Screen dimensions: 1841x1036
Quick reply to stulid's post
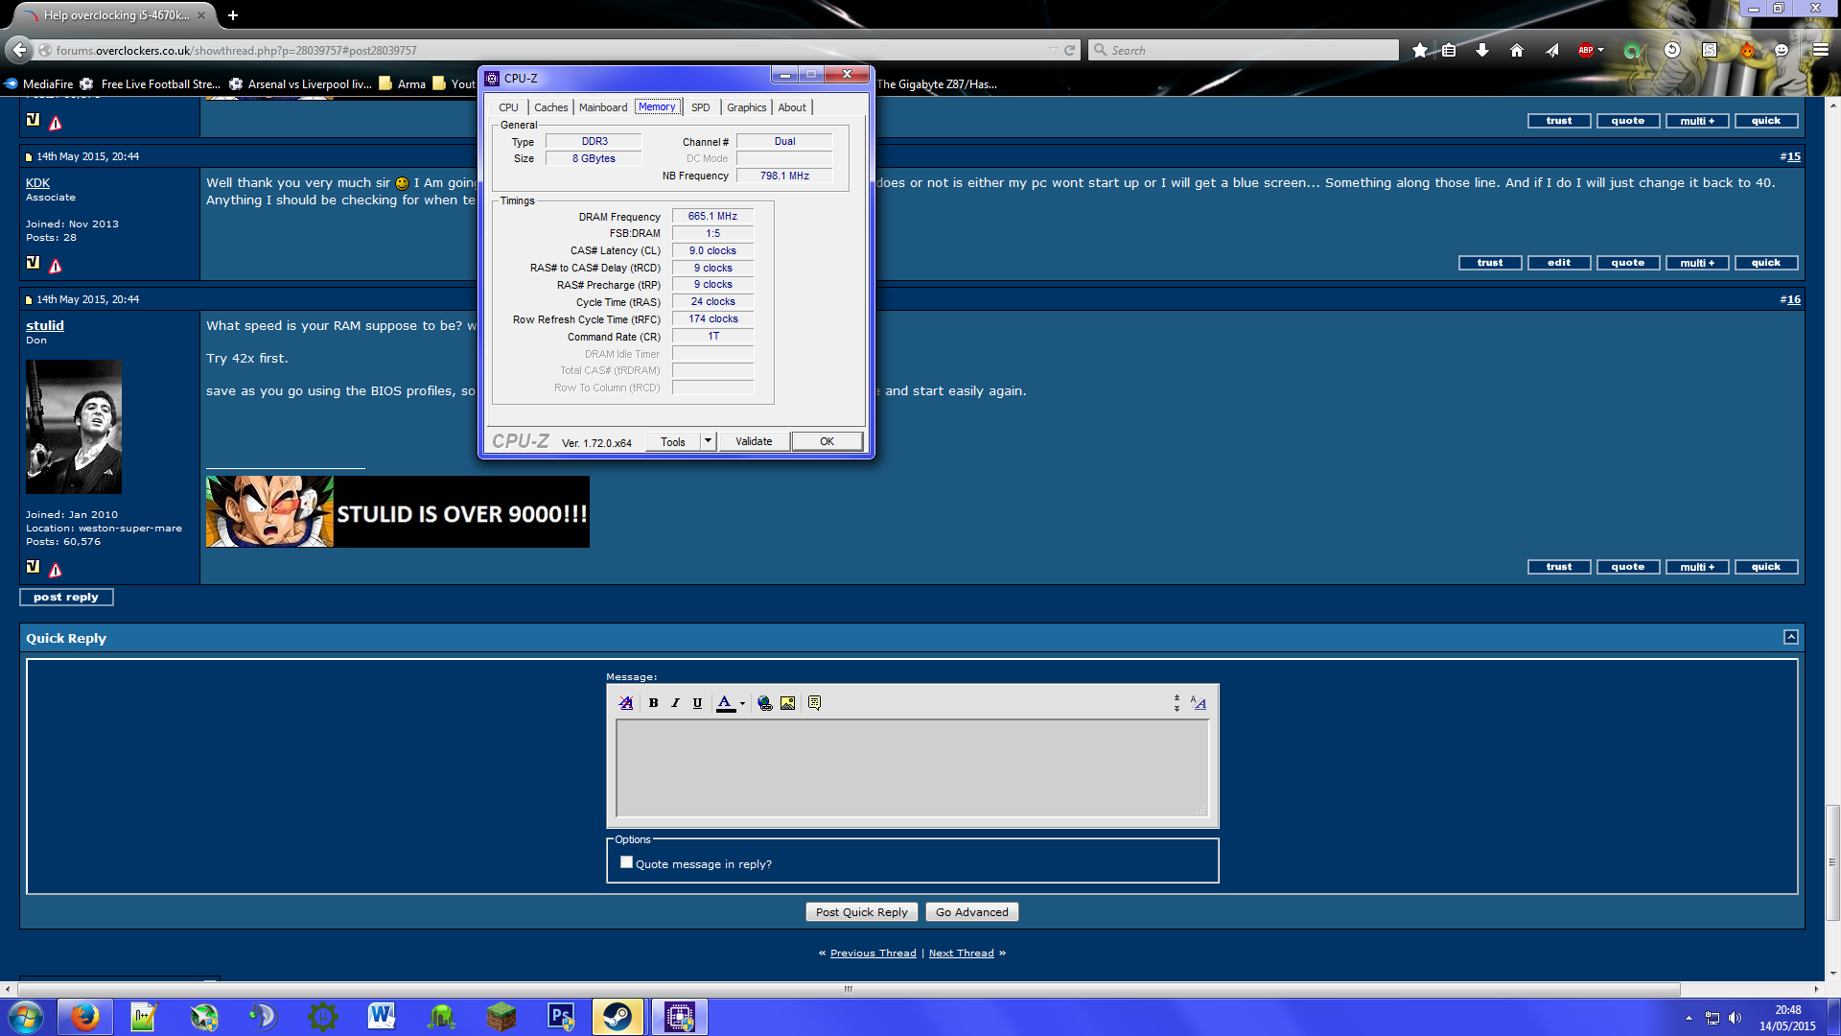[1766, 567]
